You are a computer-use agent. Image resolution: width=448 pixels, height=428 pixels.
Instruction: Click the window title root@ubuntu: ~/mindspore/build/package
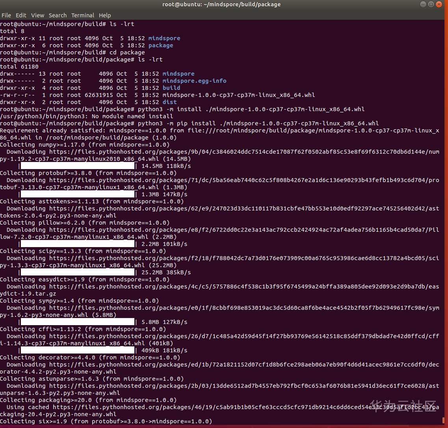221,4
